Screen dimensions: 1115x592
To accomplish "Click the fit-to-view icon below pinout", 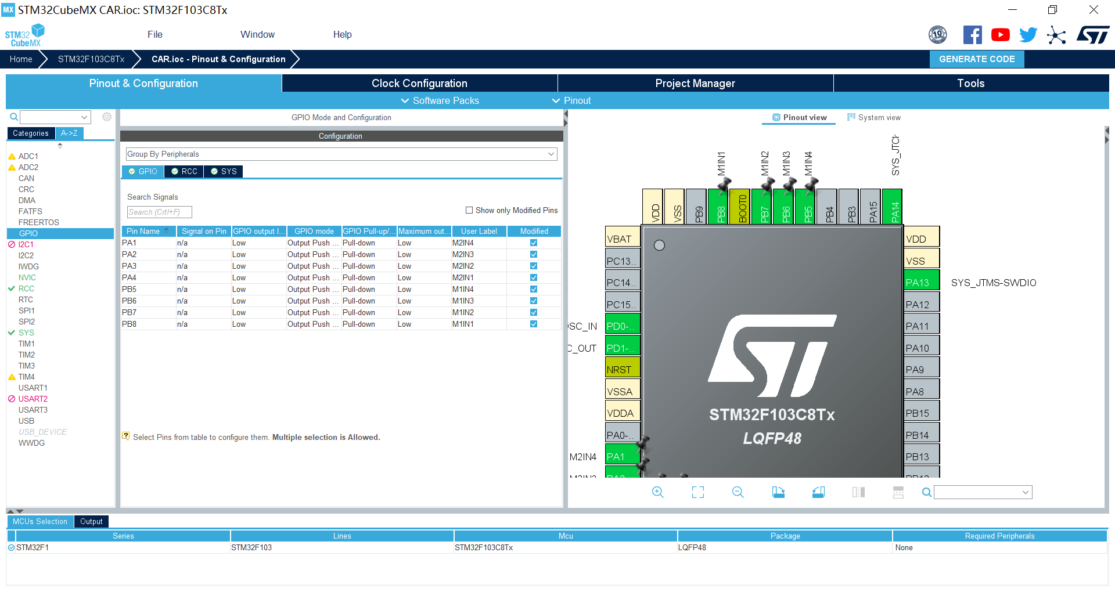I will (x=698, y=492).
